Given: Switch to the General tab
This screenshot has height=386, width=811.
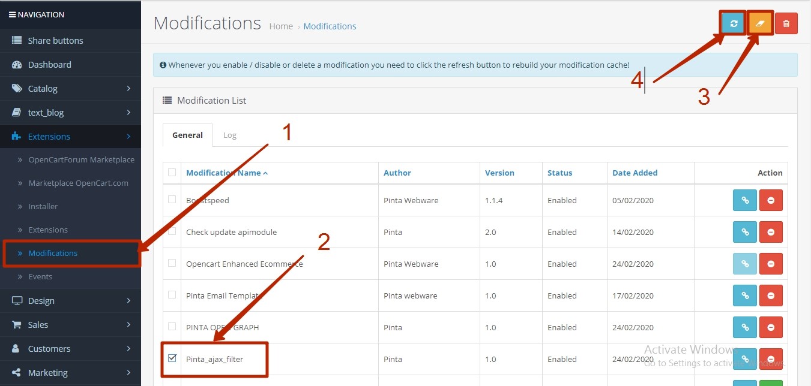Looking at the screenshot, I should tap(187, 135).
